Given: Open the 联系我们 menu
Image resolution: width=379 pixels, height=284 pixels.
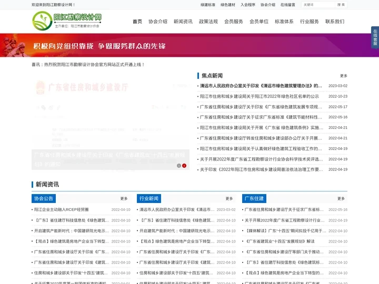Looking at the screenshot, I should pos(335,22).
